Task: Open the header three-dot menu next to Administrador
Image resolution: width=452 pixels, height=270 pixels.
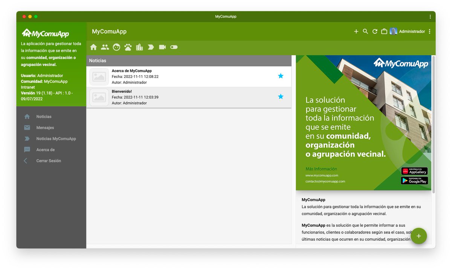Action: (x=430, y=32)
